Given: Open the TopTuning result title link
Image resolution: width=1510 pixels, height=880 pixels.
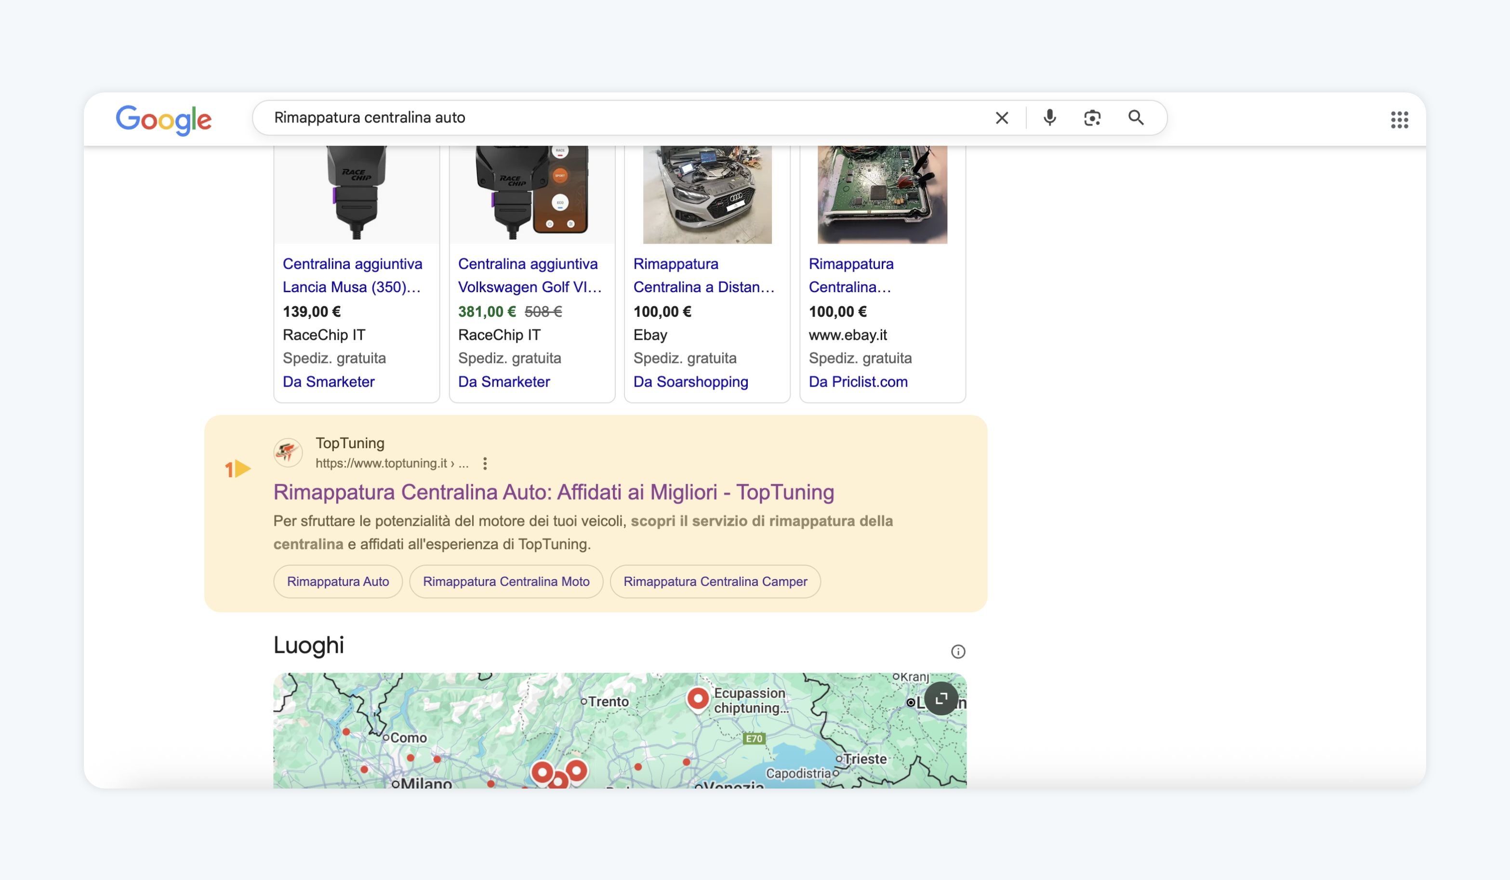Looking at the screenshot, I should coord(553,492).
